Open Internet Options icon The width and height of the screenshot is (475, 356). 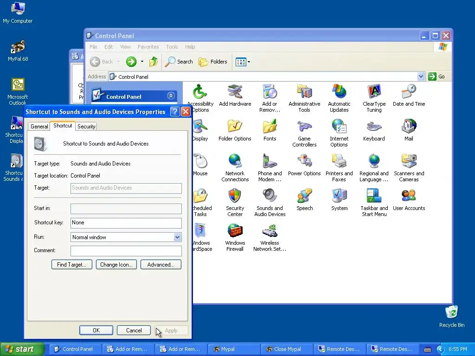[339, 133]
